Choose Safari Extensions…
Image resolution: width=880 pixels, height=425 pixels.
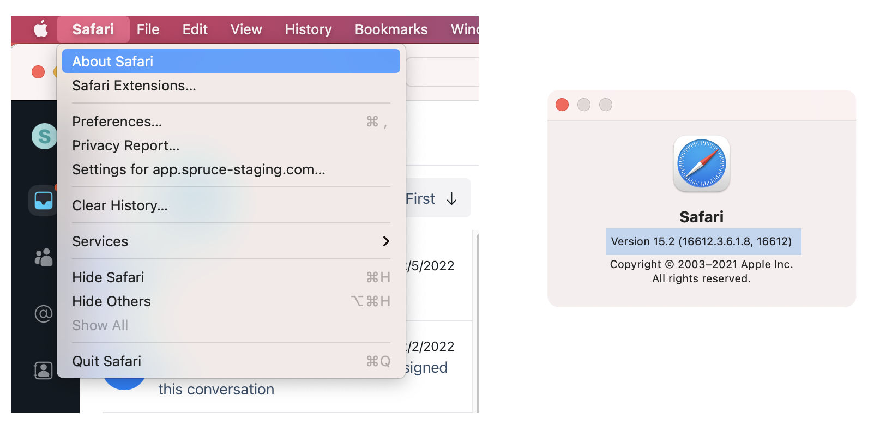[231, 86]
